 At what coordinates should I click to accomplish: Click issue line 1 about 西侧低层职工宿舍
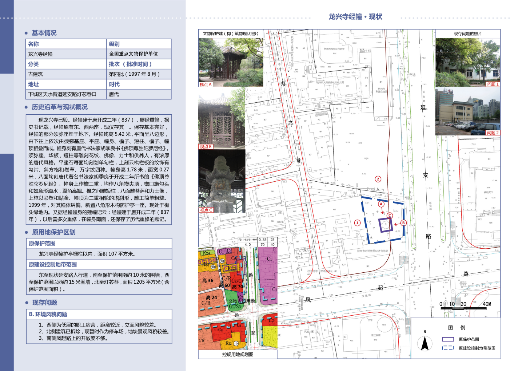point(97,325)
